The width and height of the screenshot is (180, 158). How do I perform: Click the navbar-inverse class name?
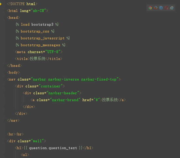[x=63, y=79]
